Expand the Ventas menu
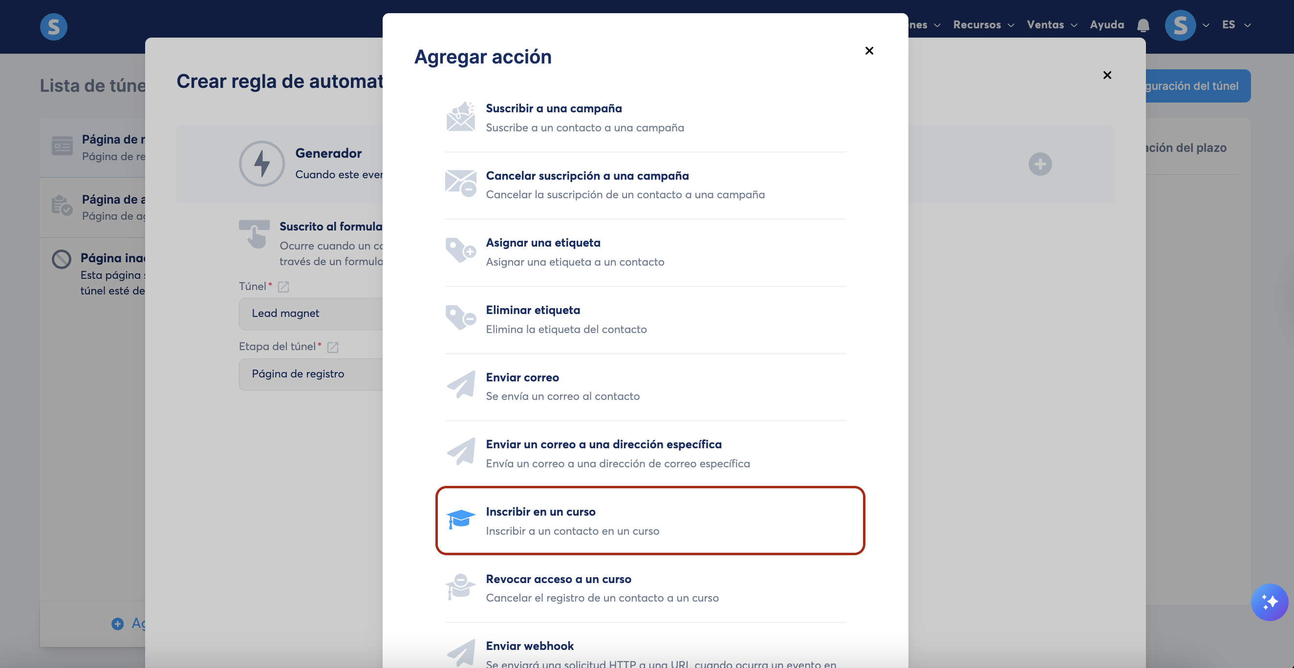The width and height of the screenshot is (1294, 668). tap(1052, 24)
